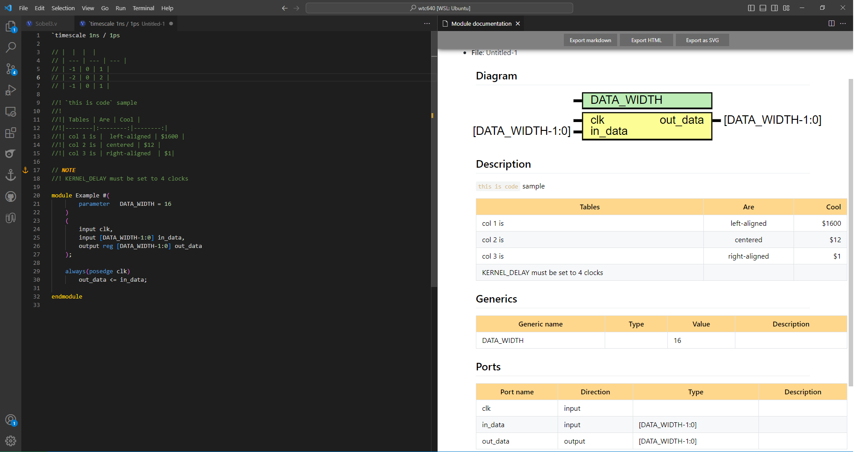Toggle split editor in documentation panel

click(831, 23)
